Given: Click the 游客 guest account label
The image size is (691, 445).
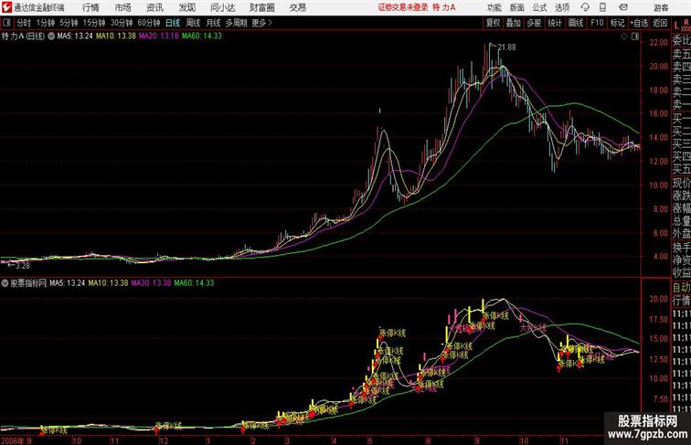Looking at the screenshot, I should (661, 7).
